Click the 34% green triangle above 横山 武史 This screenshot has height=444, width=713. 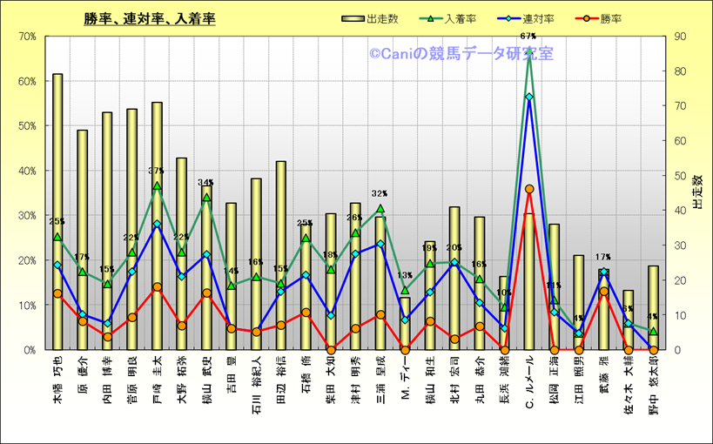click(x=206, y=197)
